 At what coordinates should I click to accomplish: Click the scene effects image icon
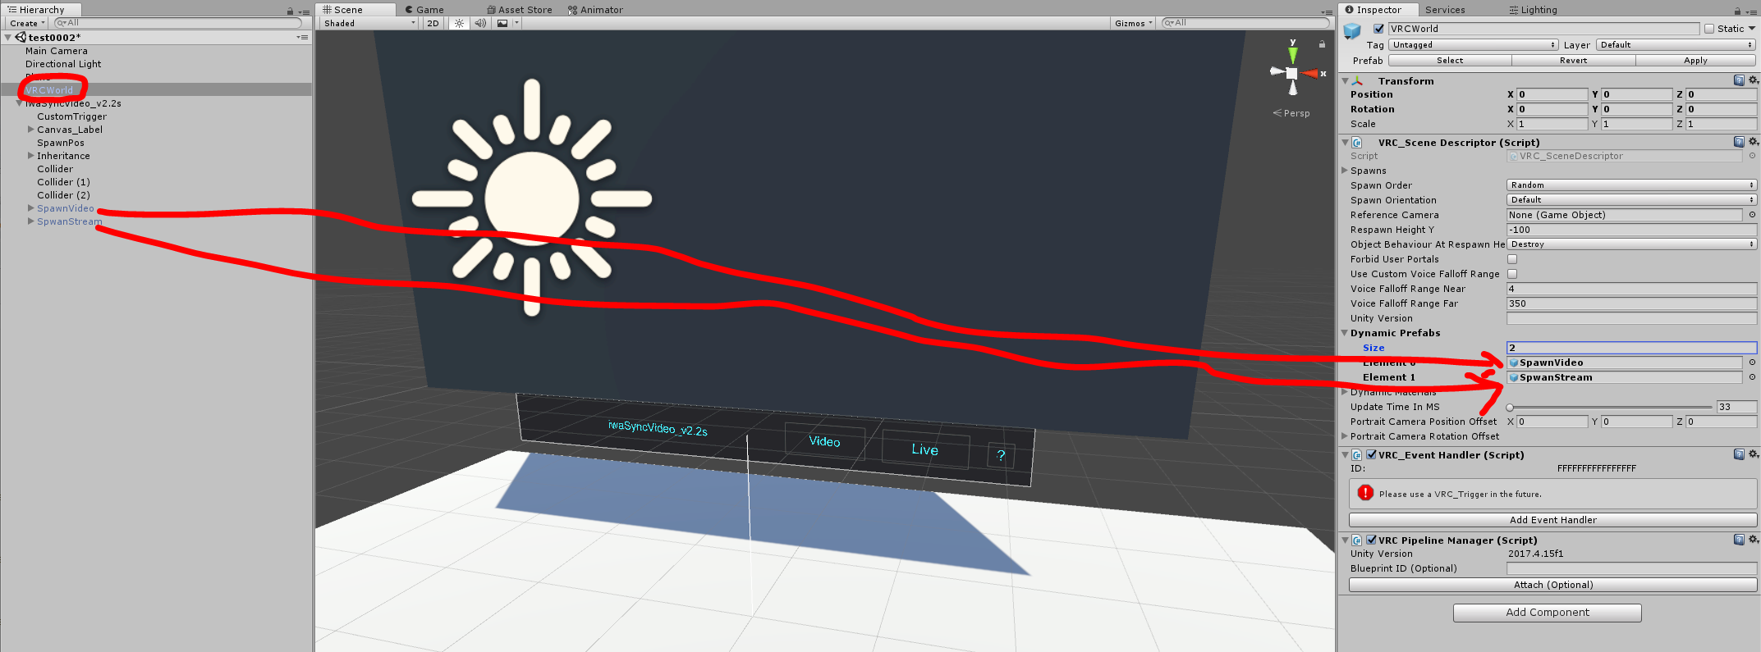502,23
